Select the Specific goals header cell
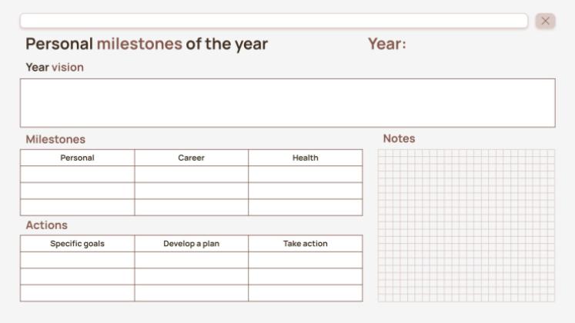Screen dimensions: 575x323 click(77, 244)
